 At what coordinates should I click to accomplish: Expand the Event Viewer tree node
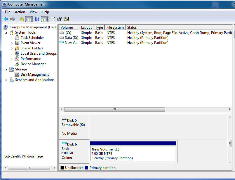click(x=12, y=43)
